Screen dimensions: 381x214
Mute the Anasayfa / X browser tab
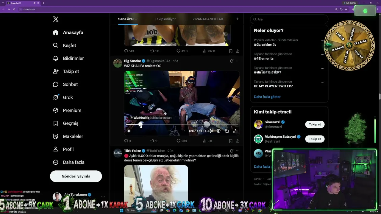[x=35, y=3]
